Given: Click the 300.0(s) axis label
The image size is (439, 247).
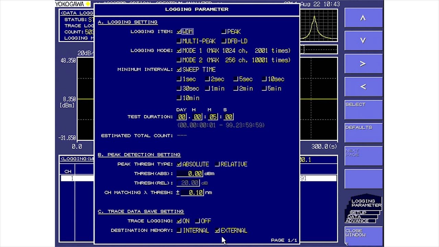Looking at the screenshot, I should pyautogui.click(x=324, y=146).
